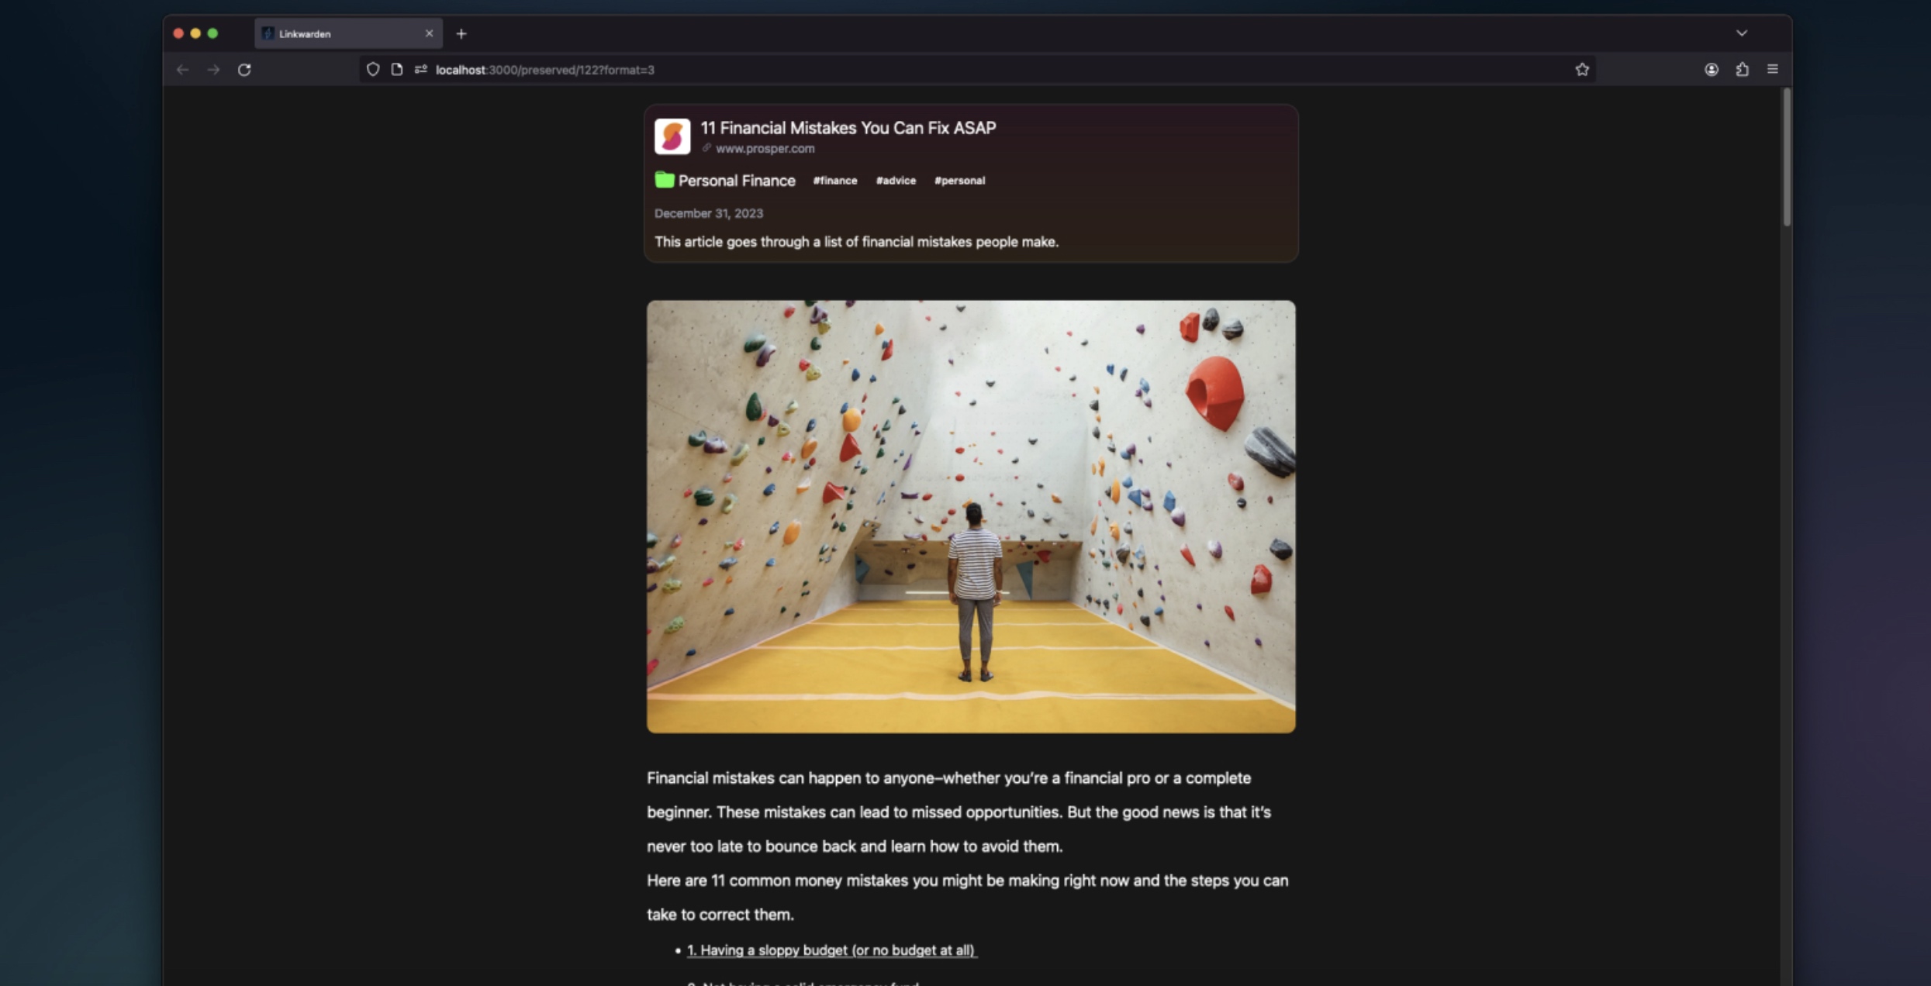Click the site permissions icon in address bar
The width and height of the screenshot is (1931, 986).
(421, 70)
